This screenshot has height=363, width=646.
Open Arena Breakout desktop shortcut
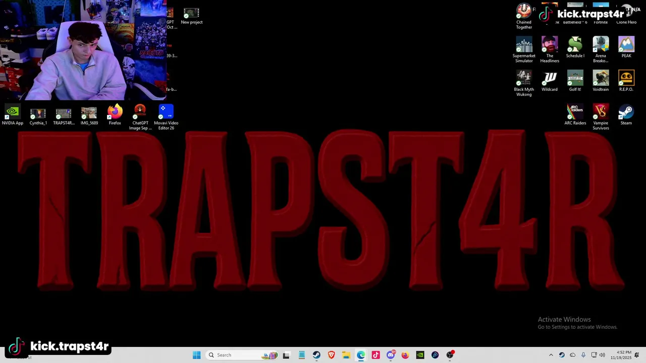click(x=601, y=50)
